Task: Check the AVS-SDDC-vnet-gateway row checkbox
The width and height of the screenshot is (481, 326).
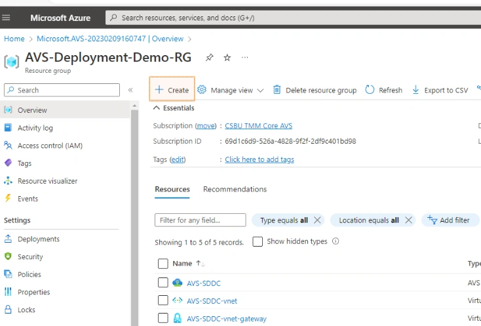Action: point(163,318)
